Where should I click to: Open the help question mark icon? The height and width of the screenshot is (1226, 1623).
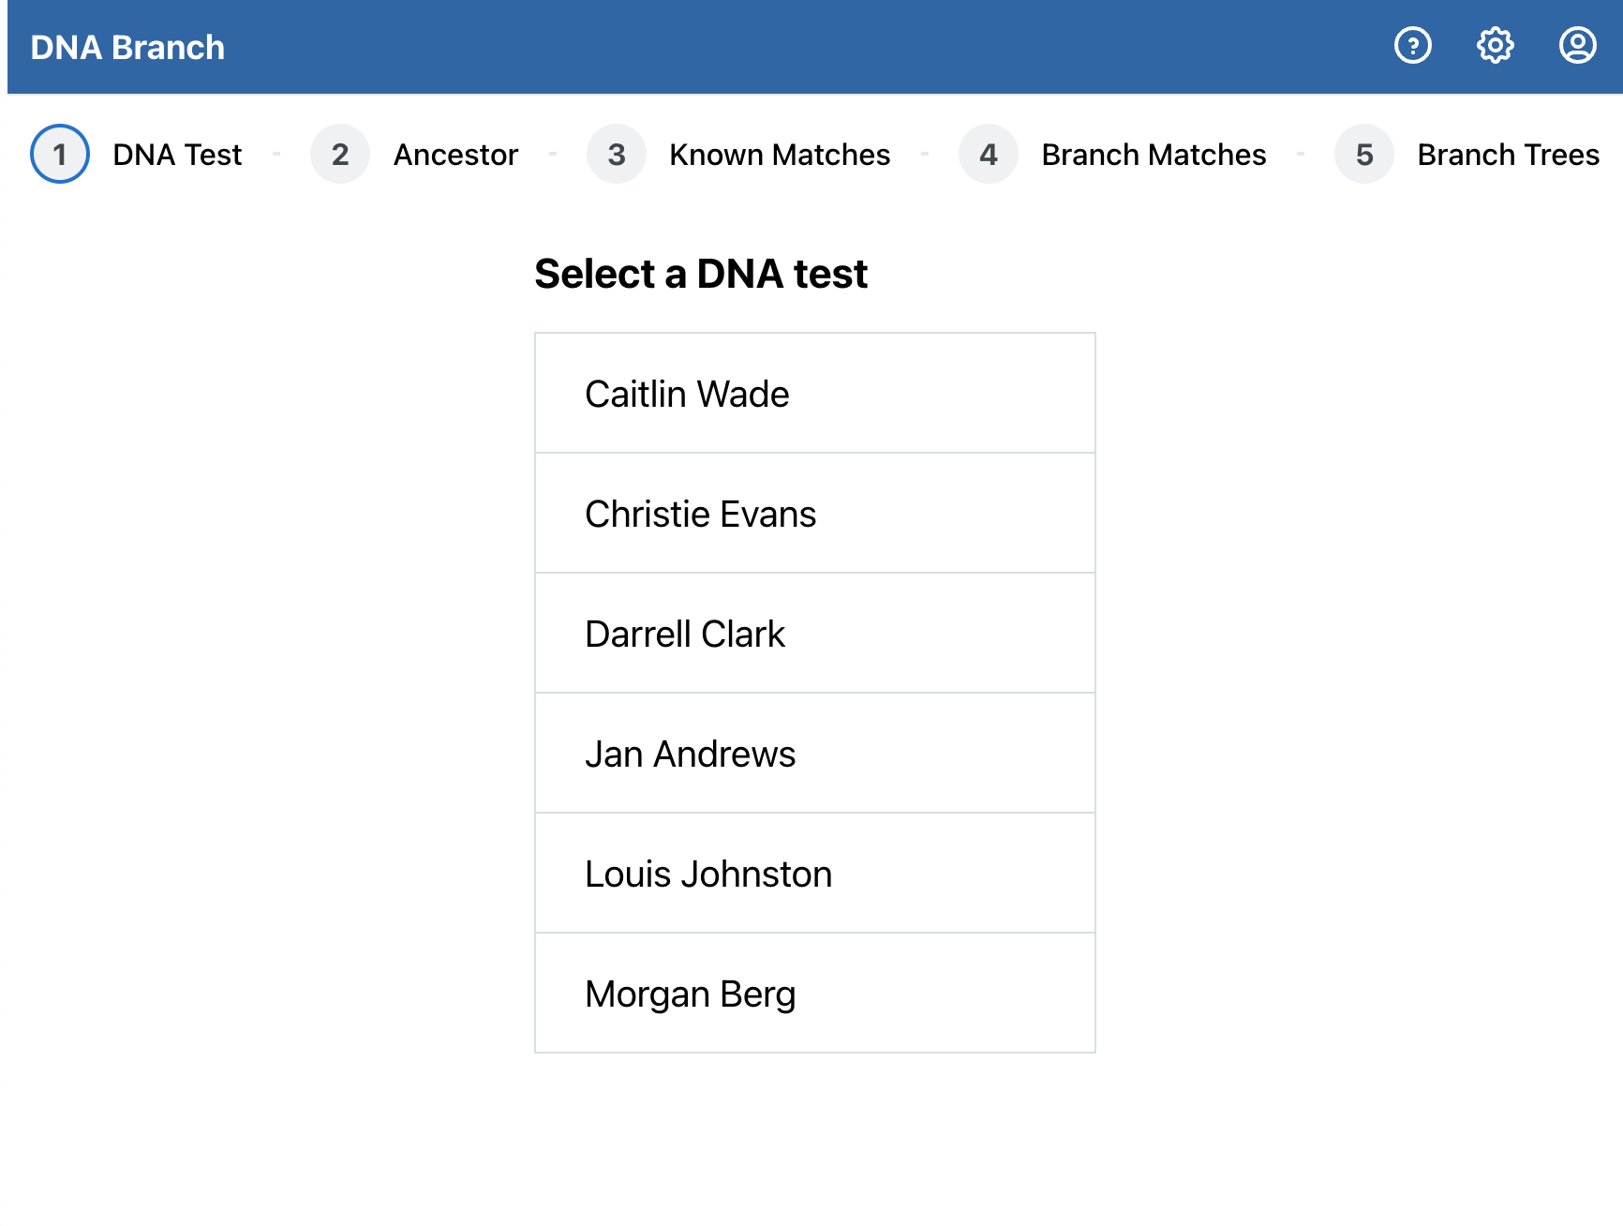coord(1412,45)
